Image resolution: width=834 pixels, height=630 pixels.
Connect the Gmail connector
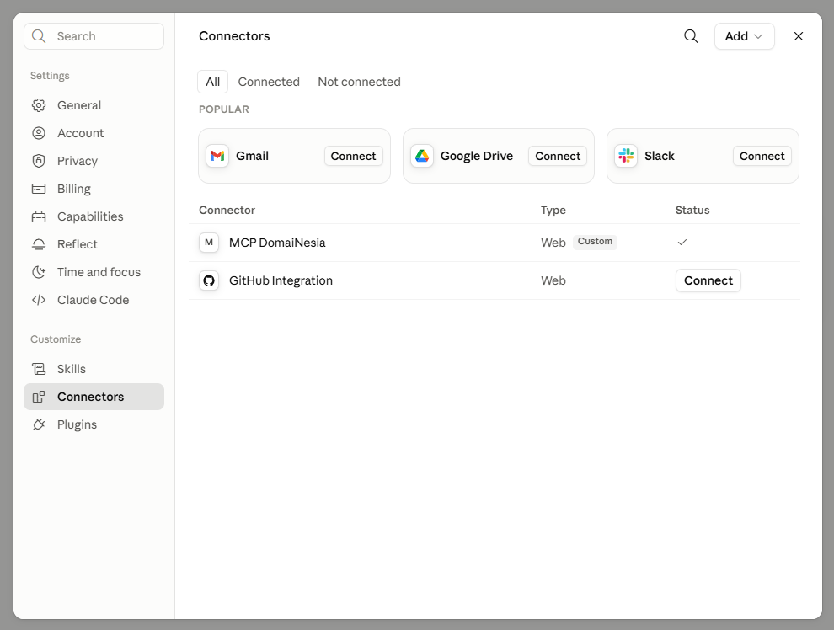tap(353, 156)
